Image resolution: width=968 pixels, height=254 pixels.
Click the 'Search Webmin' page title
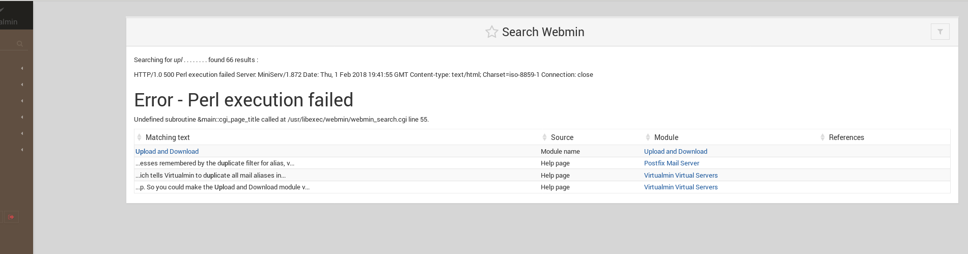click(543, 32)
